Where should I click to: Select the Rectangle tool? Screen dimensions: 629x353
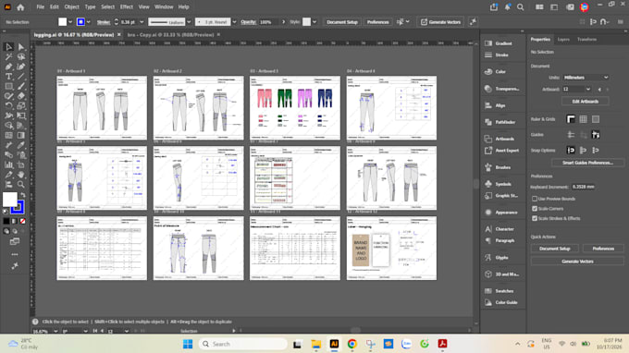coord(8,86)
